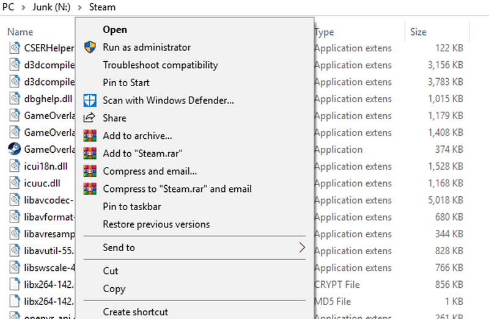Select Pin to Start
Screen dimensions: 489x319
[194, 82]
